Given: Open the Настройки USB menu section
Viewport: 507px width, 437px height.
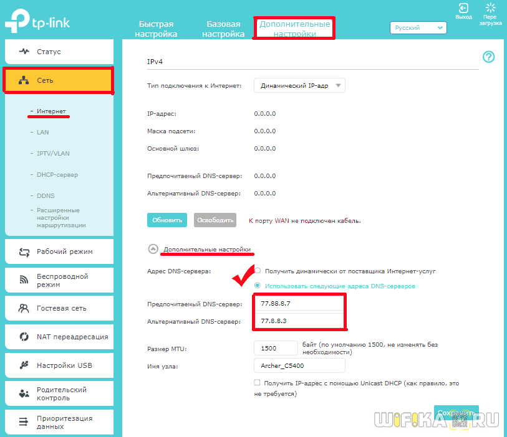Looking at the screenshot, I should coord(59,365).
